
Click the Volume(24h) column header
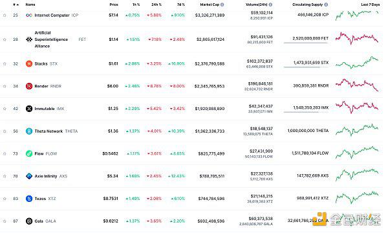click(x=257, y=5)
